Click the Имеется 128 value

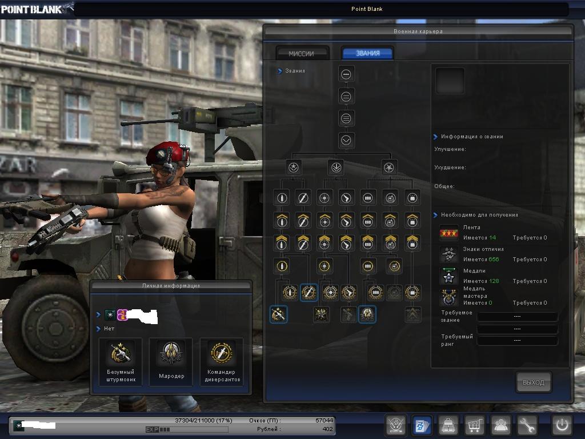(x=481, y=281)
